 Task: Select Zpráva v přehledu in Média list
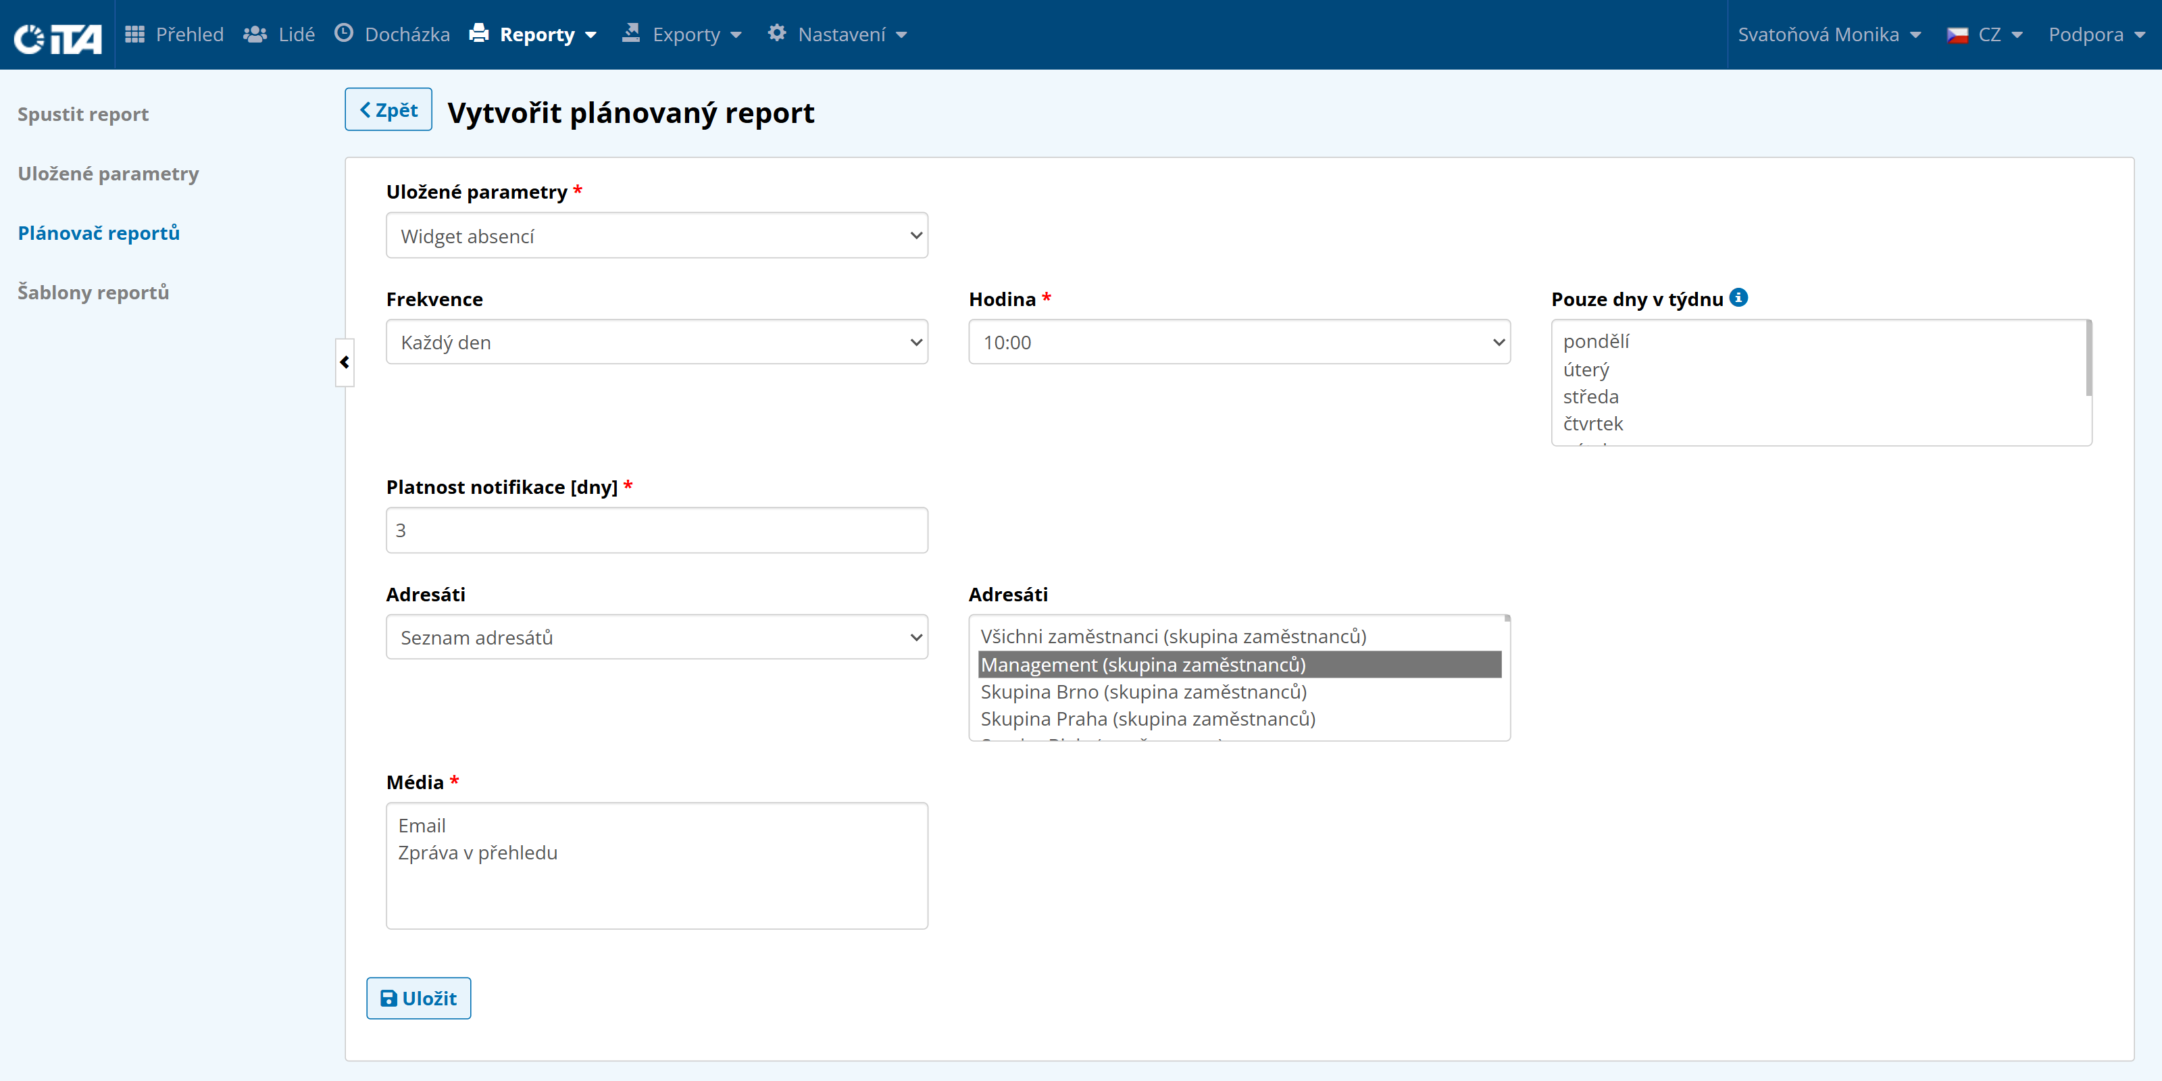[657, 853]
